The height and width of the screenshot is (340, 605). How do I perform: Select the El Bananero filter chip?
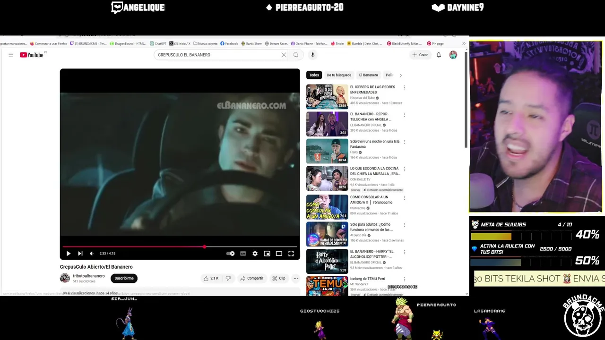368,75
